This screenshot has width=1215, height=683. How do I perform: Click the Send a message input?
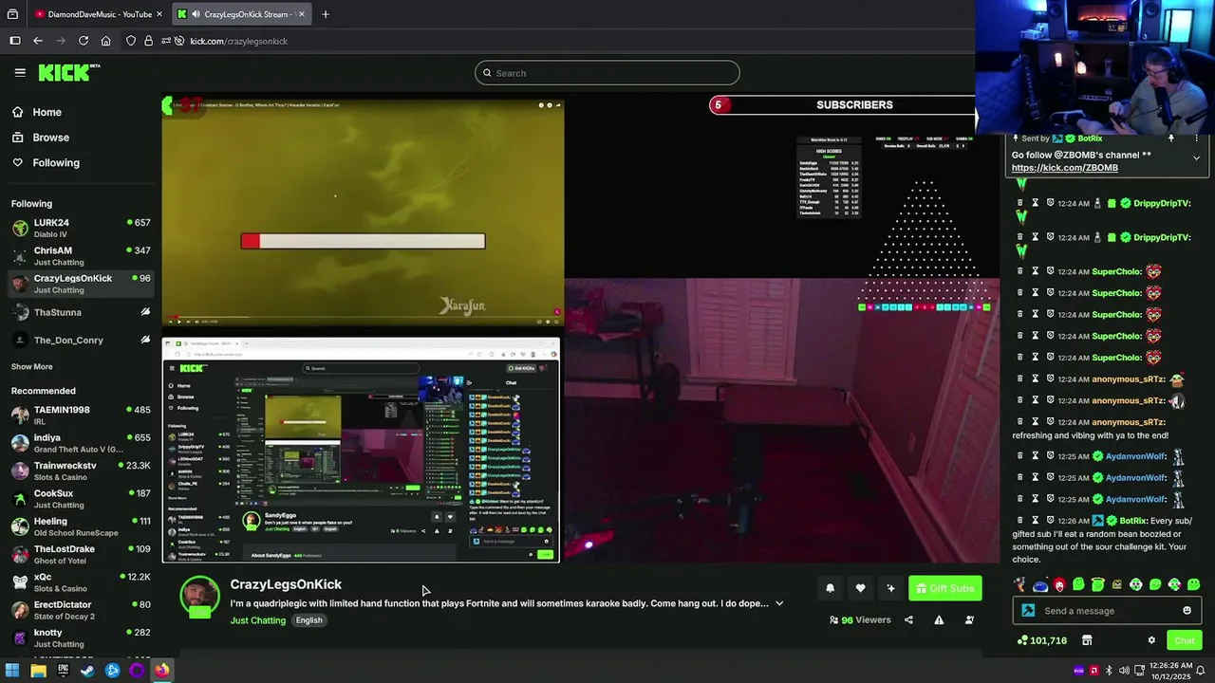pyautogui.click(x=1108, y=611)
